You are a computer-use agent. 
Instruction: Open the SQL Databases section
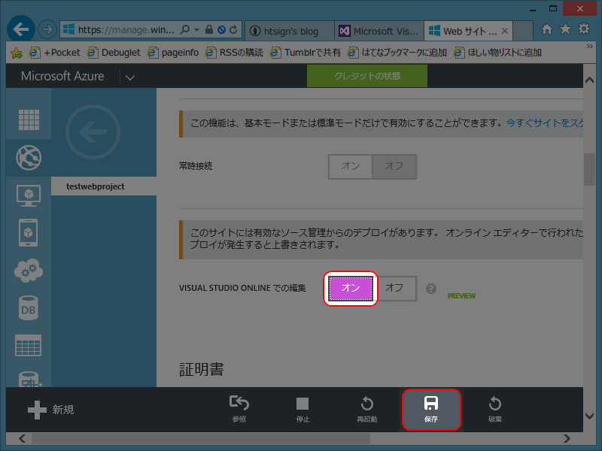pos(28,307)
